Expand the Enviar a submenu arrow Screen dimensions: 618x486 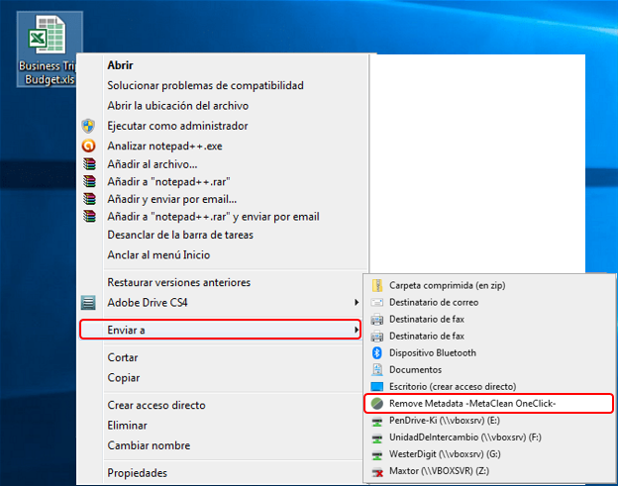click(x=356, y=329)
